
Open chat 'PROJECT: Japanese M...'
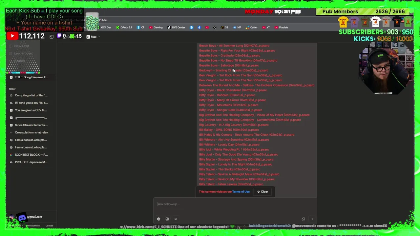point(29,162)
